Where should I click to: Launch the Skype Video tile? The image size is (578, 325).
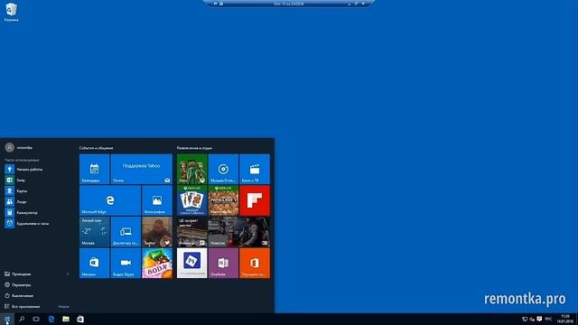pyautogui.click(x=126, y=263)
